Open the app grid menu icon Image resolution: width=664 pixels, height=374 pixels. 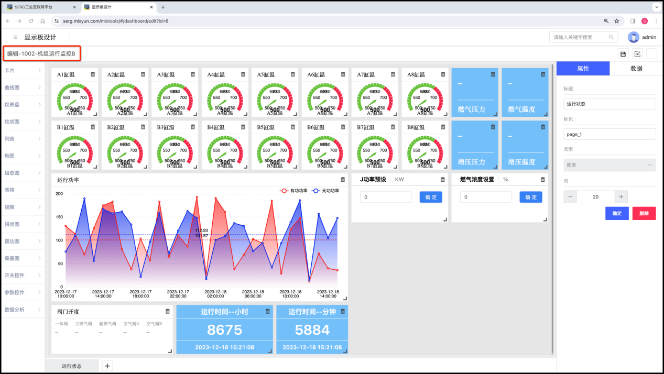(x=15, y=37)
